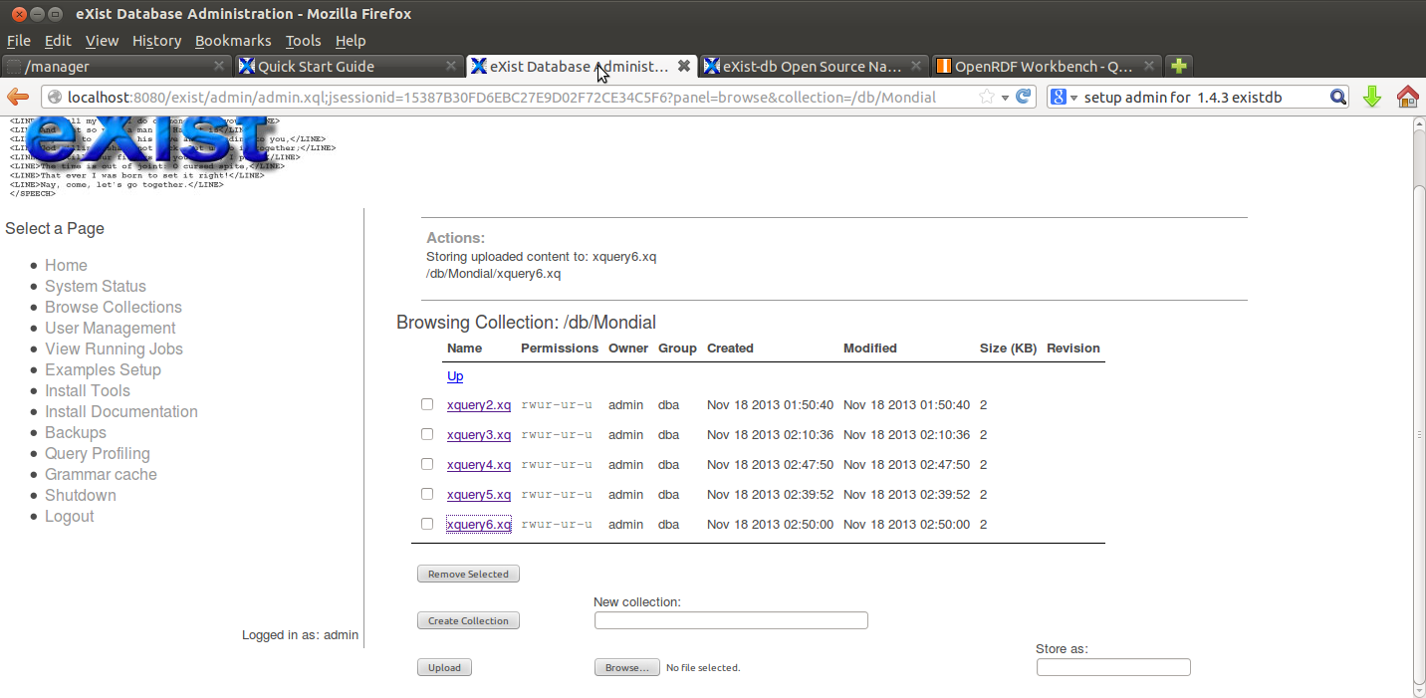Close the eXist-db Open Source tab
Image resolution: width=1426 pixels, height=698 pixels.
click(x=916, y=66)
